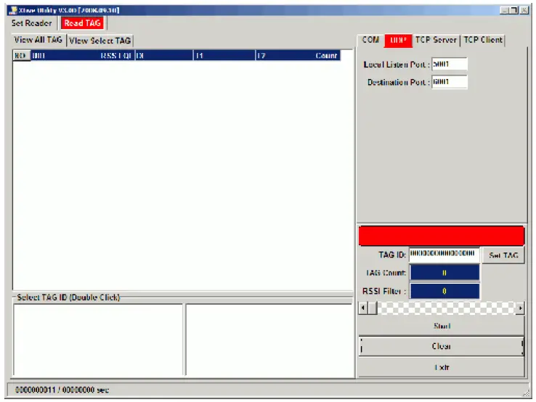Click the Count column header
Screen dimensions: 536x402
[326, 55]
